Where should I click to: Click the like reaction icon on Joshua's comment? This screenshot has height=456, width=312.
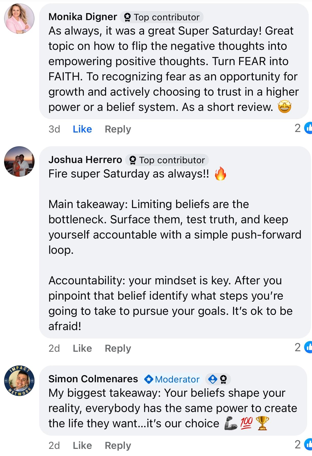[308, 347]
